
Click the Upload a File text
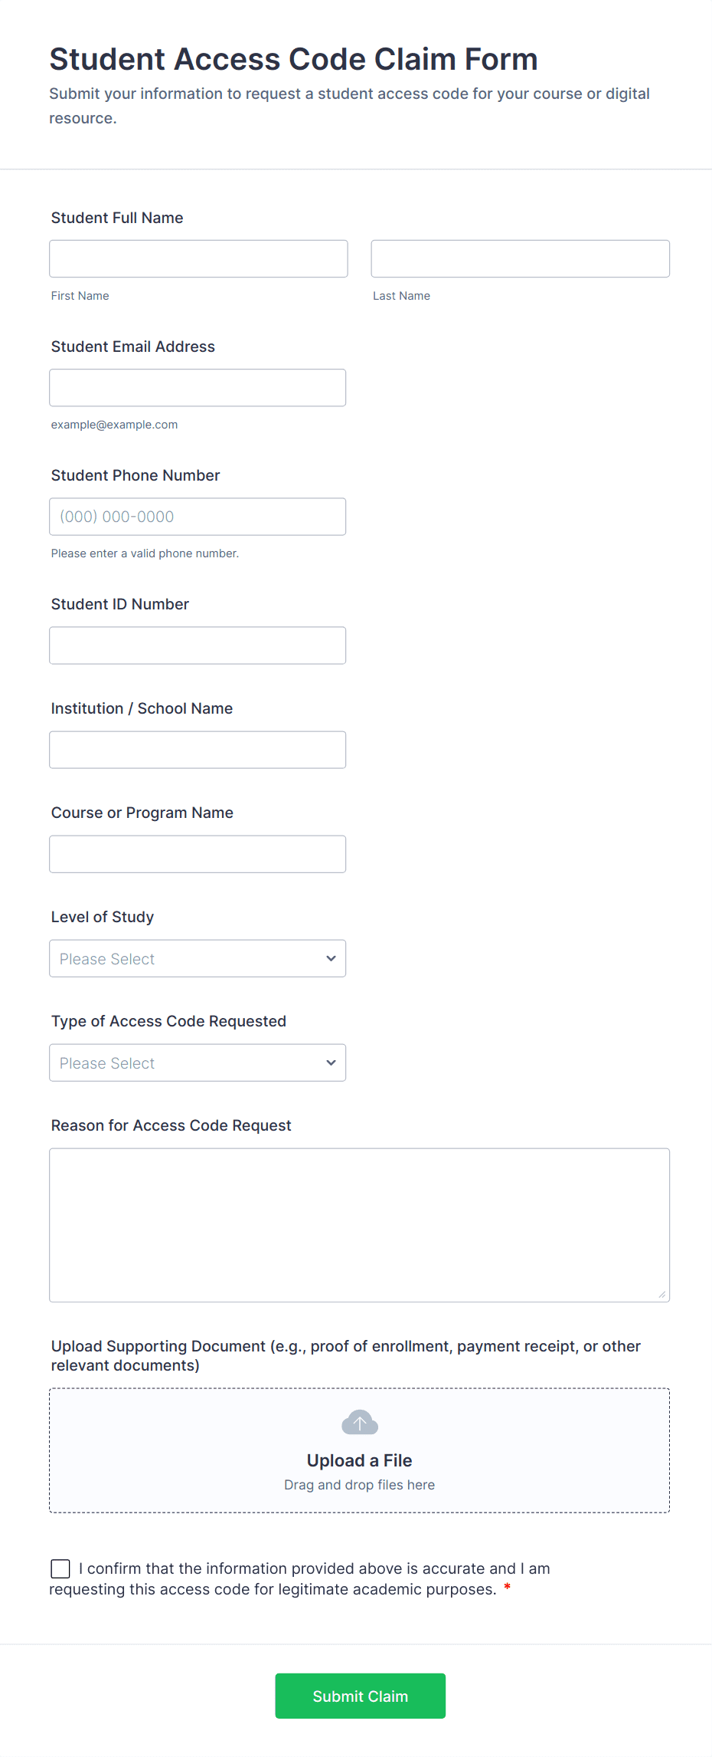pyautogui.click(x=359, y=1460)
